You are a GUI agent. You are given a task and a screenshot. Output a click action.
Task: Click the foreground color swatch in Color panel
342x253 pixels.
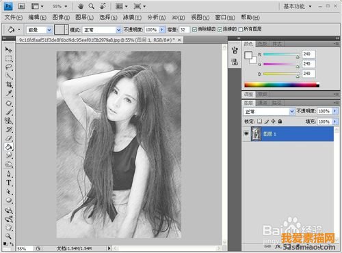(248, 55)
